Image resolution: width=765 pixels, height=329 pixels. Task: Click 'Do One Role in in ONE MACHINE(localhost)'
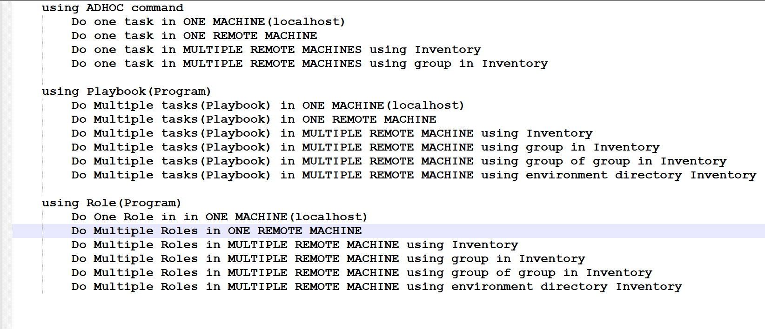219,217
